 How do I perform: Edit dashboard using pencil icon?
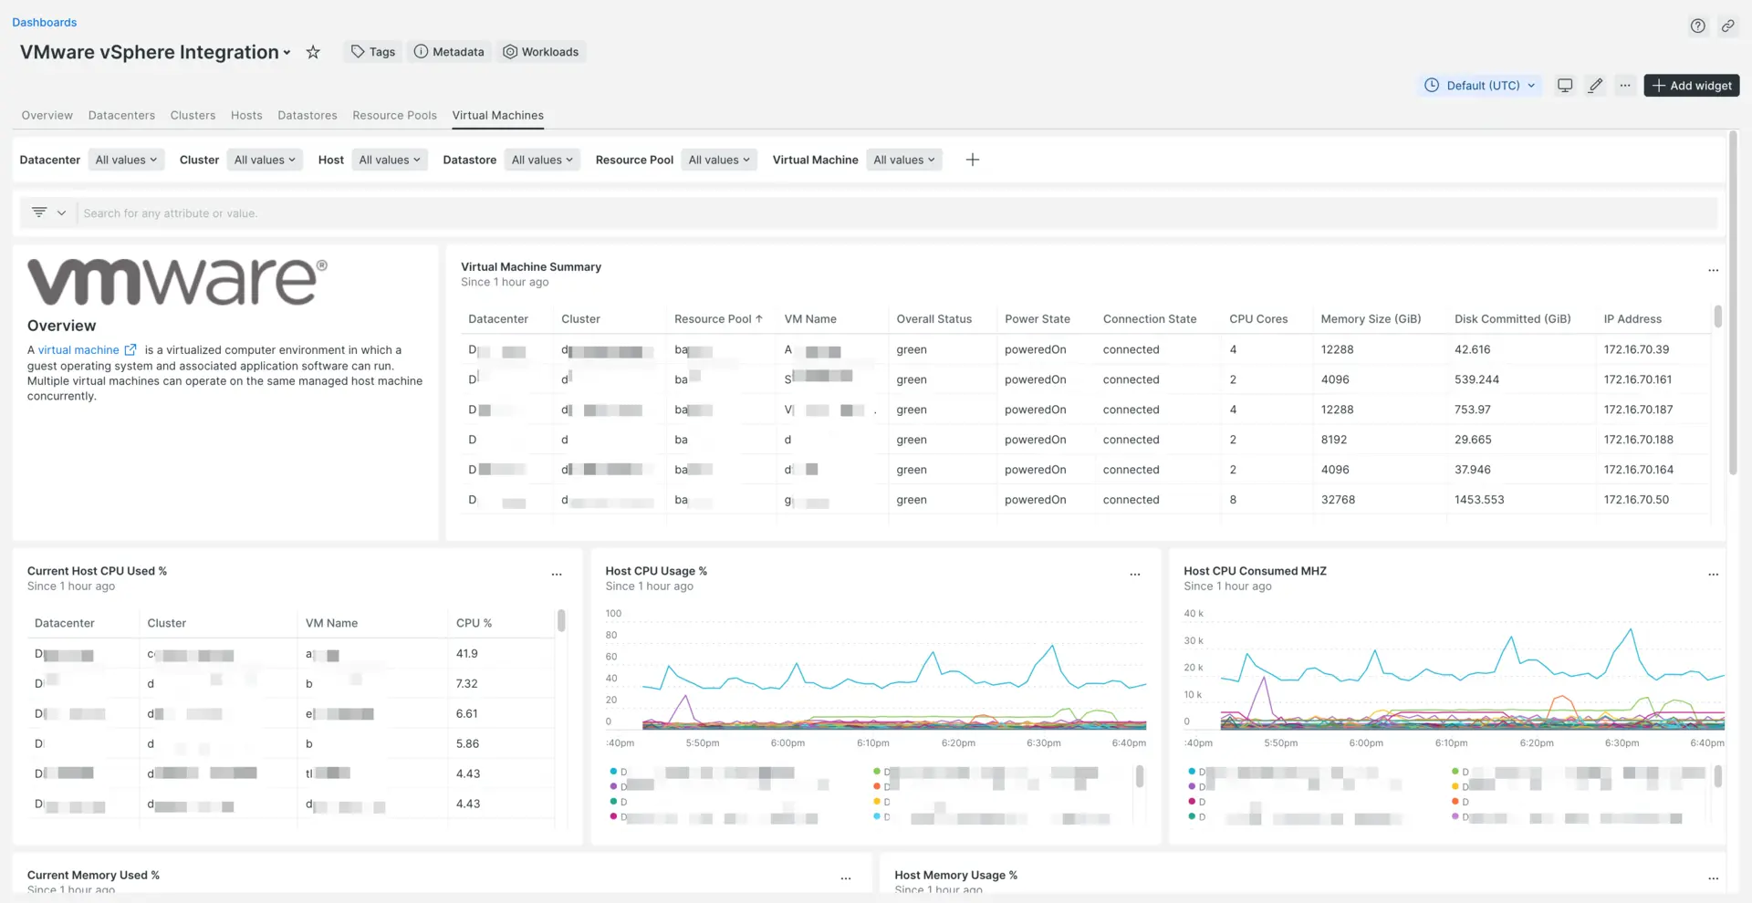coord(1595,85)
